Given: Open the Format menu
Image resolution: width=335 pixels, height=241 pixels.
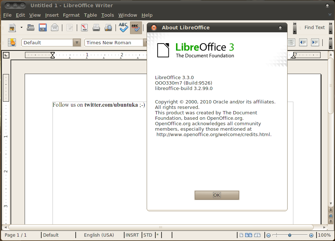Looking at the screenshot, I should pos(71,15).
